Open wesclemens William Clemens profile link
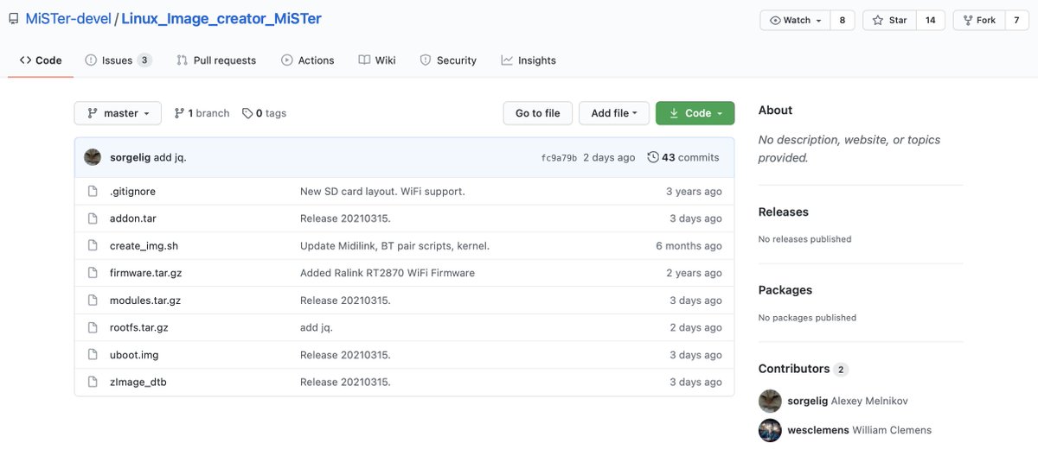The height and width of the screenshot is (462, 1038). (x=859, y=430)
